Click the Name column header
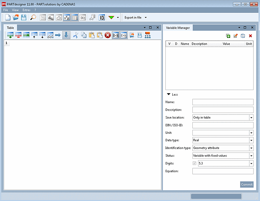This screenshot has width=260, height=201. pyautogui.click(x=185, y=44)
